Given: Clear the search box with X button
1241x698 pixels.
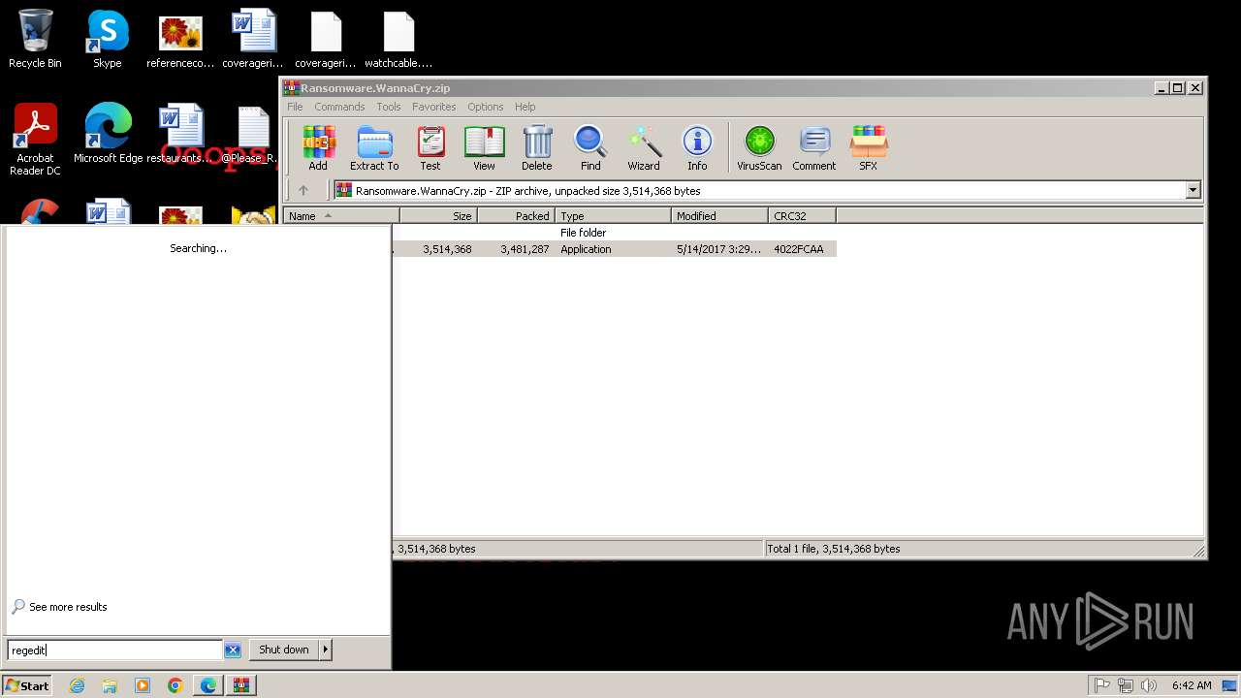Looking at the screenshot, I should click(x=233, y=650).
